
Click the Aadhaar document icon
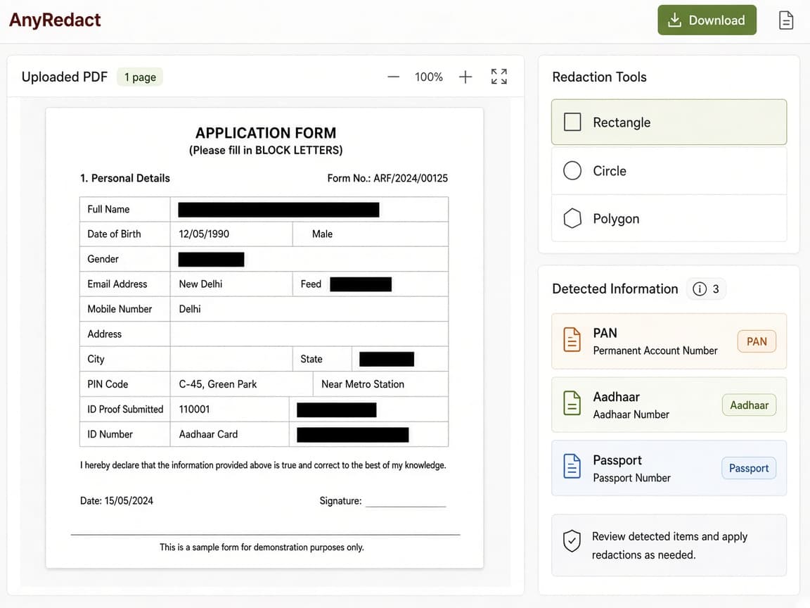tap(572, 403)
